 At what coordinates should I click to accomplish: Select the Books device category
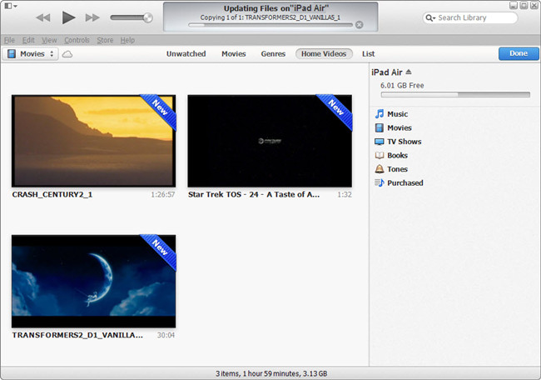tap(391, 156)
